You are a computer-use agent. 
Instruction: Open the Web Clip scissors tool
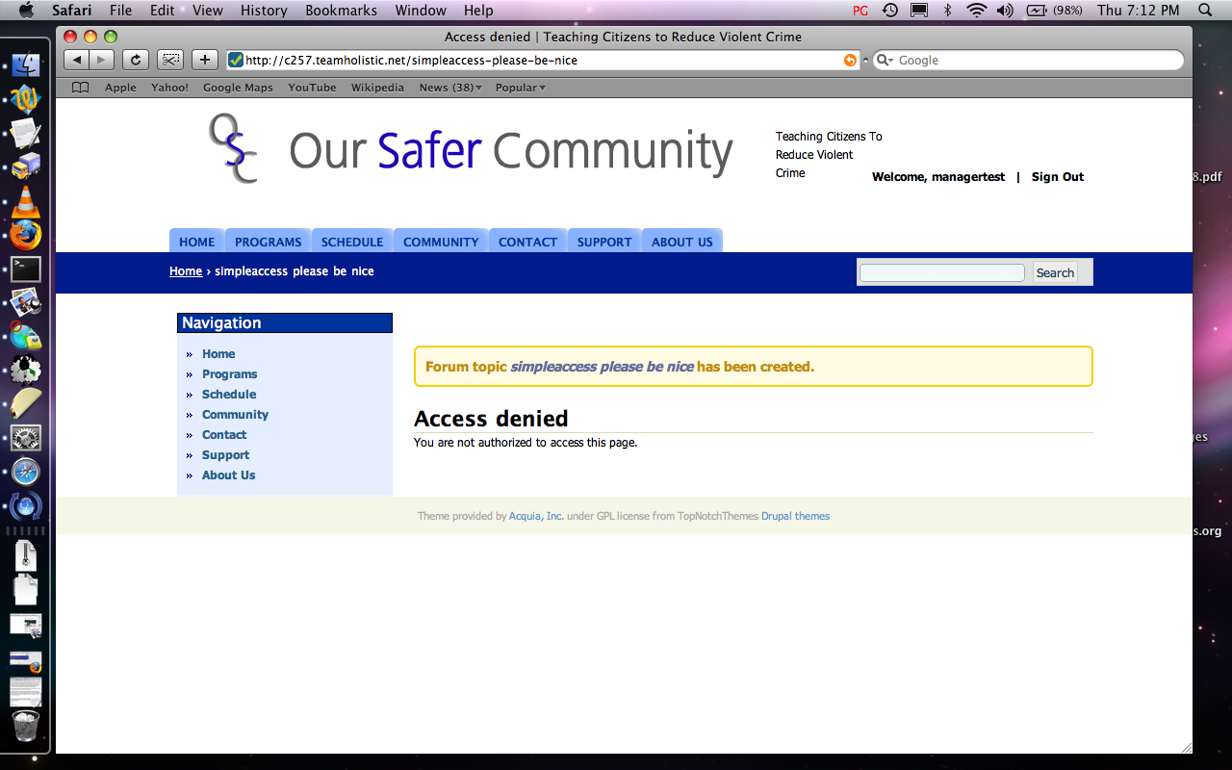(170, 59)
